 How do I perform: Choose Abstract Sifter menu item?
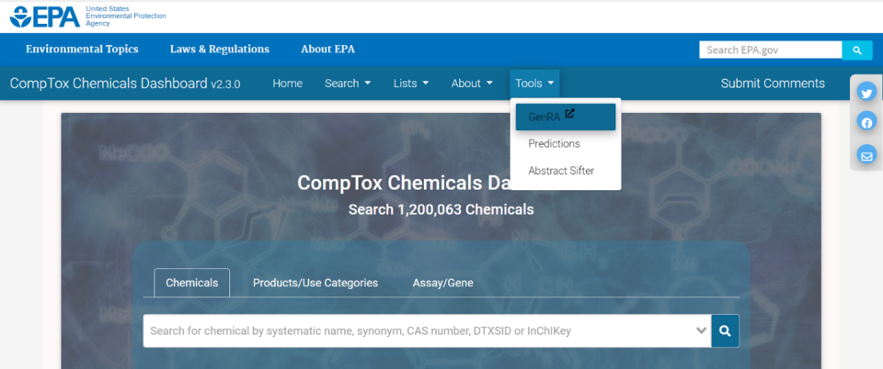coord(561,171)
